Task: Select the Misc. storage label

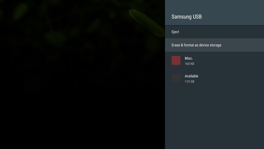Action: pyautogui.click(x=189, y=58)
